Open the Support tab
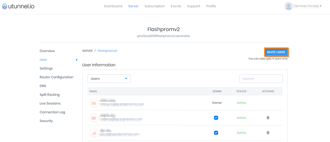 [x=194, y=6]
